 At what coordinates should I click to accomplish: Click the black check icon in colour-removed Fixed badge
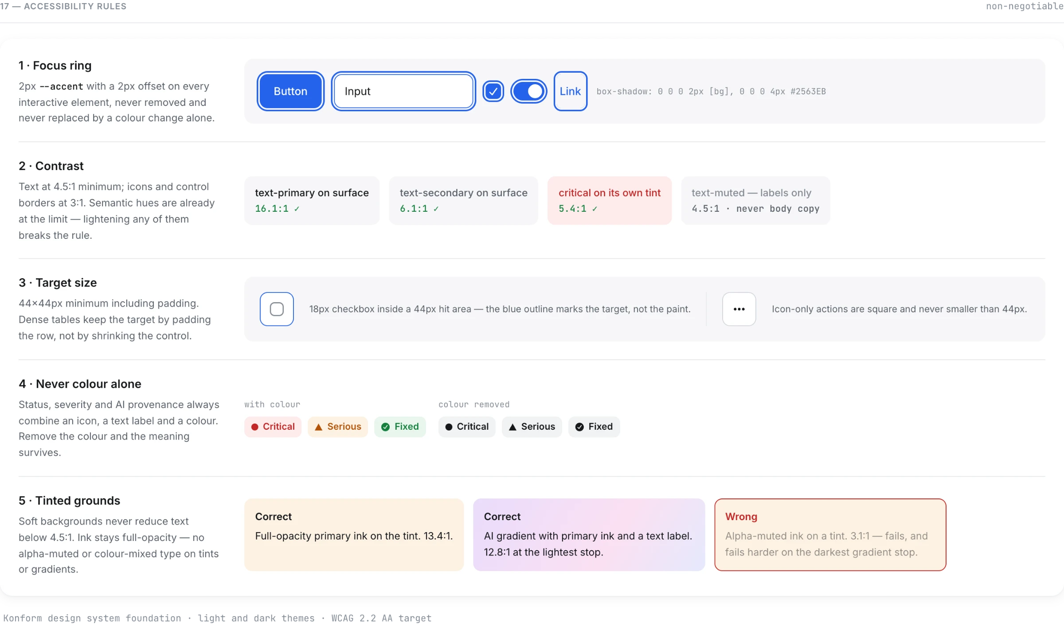click(x=579, y=427)
